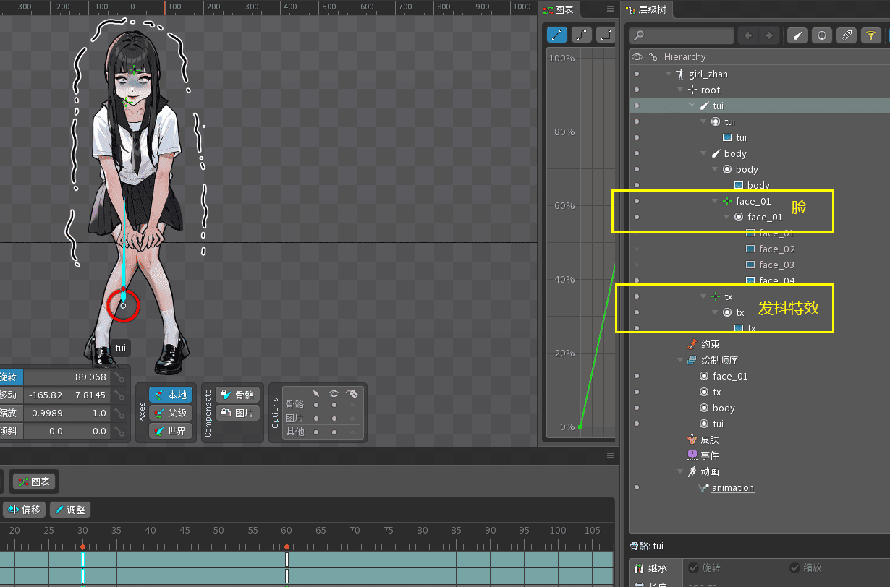Click the timeline keyframe marker at frame 60

coord(287,547)
